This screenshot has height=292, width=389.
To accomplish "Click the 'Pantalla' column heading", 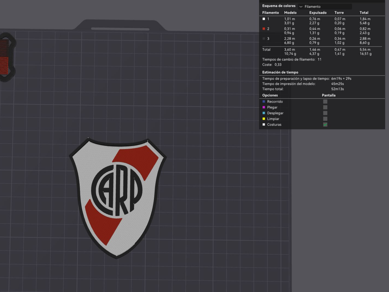I will pos(329,95).
